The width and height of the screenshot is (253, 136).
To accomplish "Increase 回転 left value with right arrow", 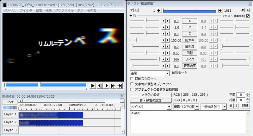I will click(x=168, y=53).
